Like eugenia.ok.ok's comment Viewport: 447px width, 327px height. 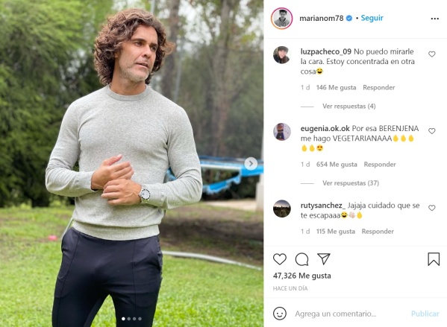(432, 131)
